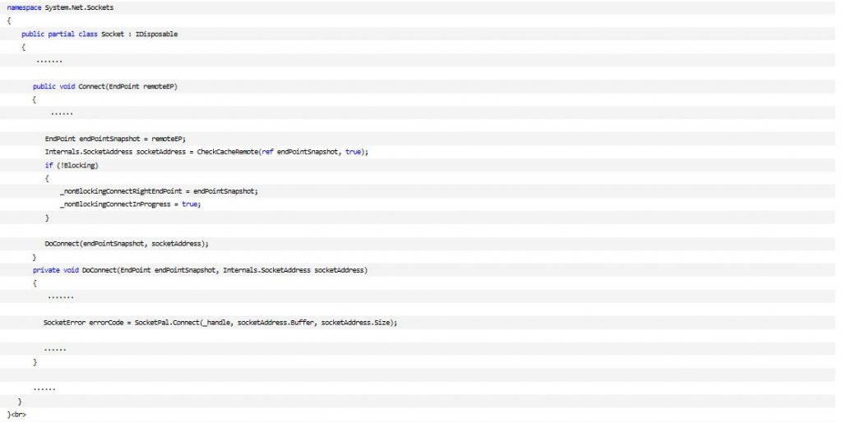Click the CheckCacheRemote method call

228,152
